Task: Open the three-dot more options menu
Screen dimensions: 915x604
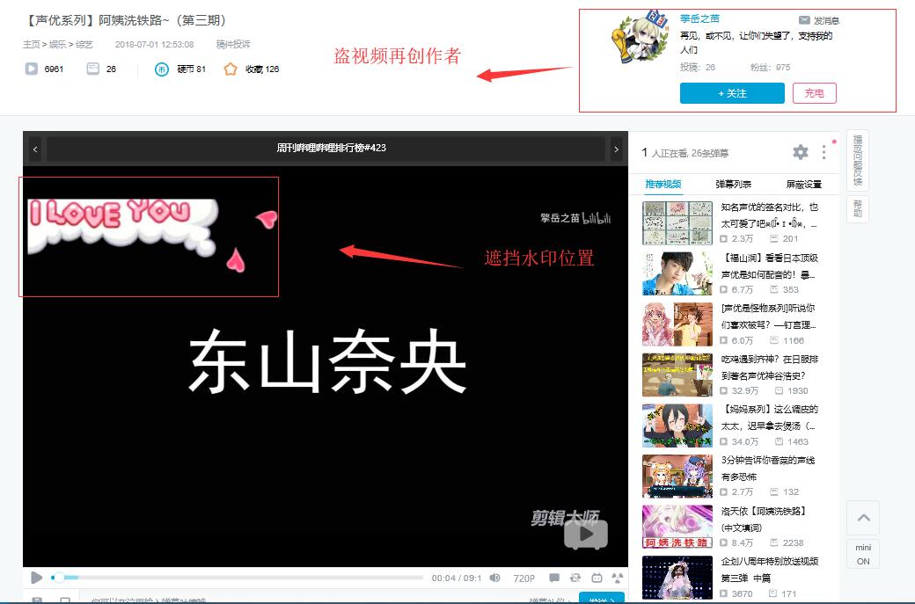Action: 824,152
